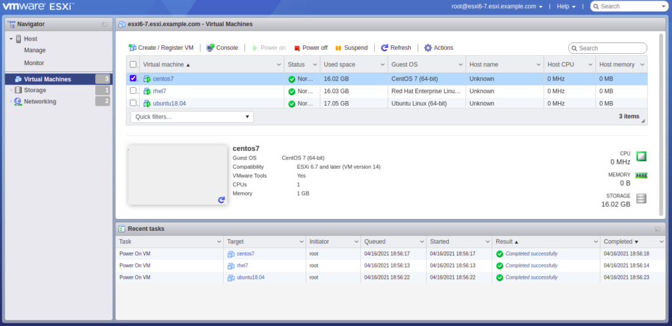The image size is (672, 326).
Task: Expand the Storage tree node
Action: click(11, 90)
